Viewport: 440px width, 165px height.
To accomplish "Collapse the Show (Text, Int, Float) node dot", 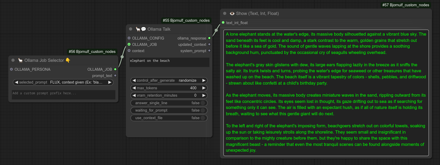I will tap(224, 13).
